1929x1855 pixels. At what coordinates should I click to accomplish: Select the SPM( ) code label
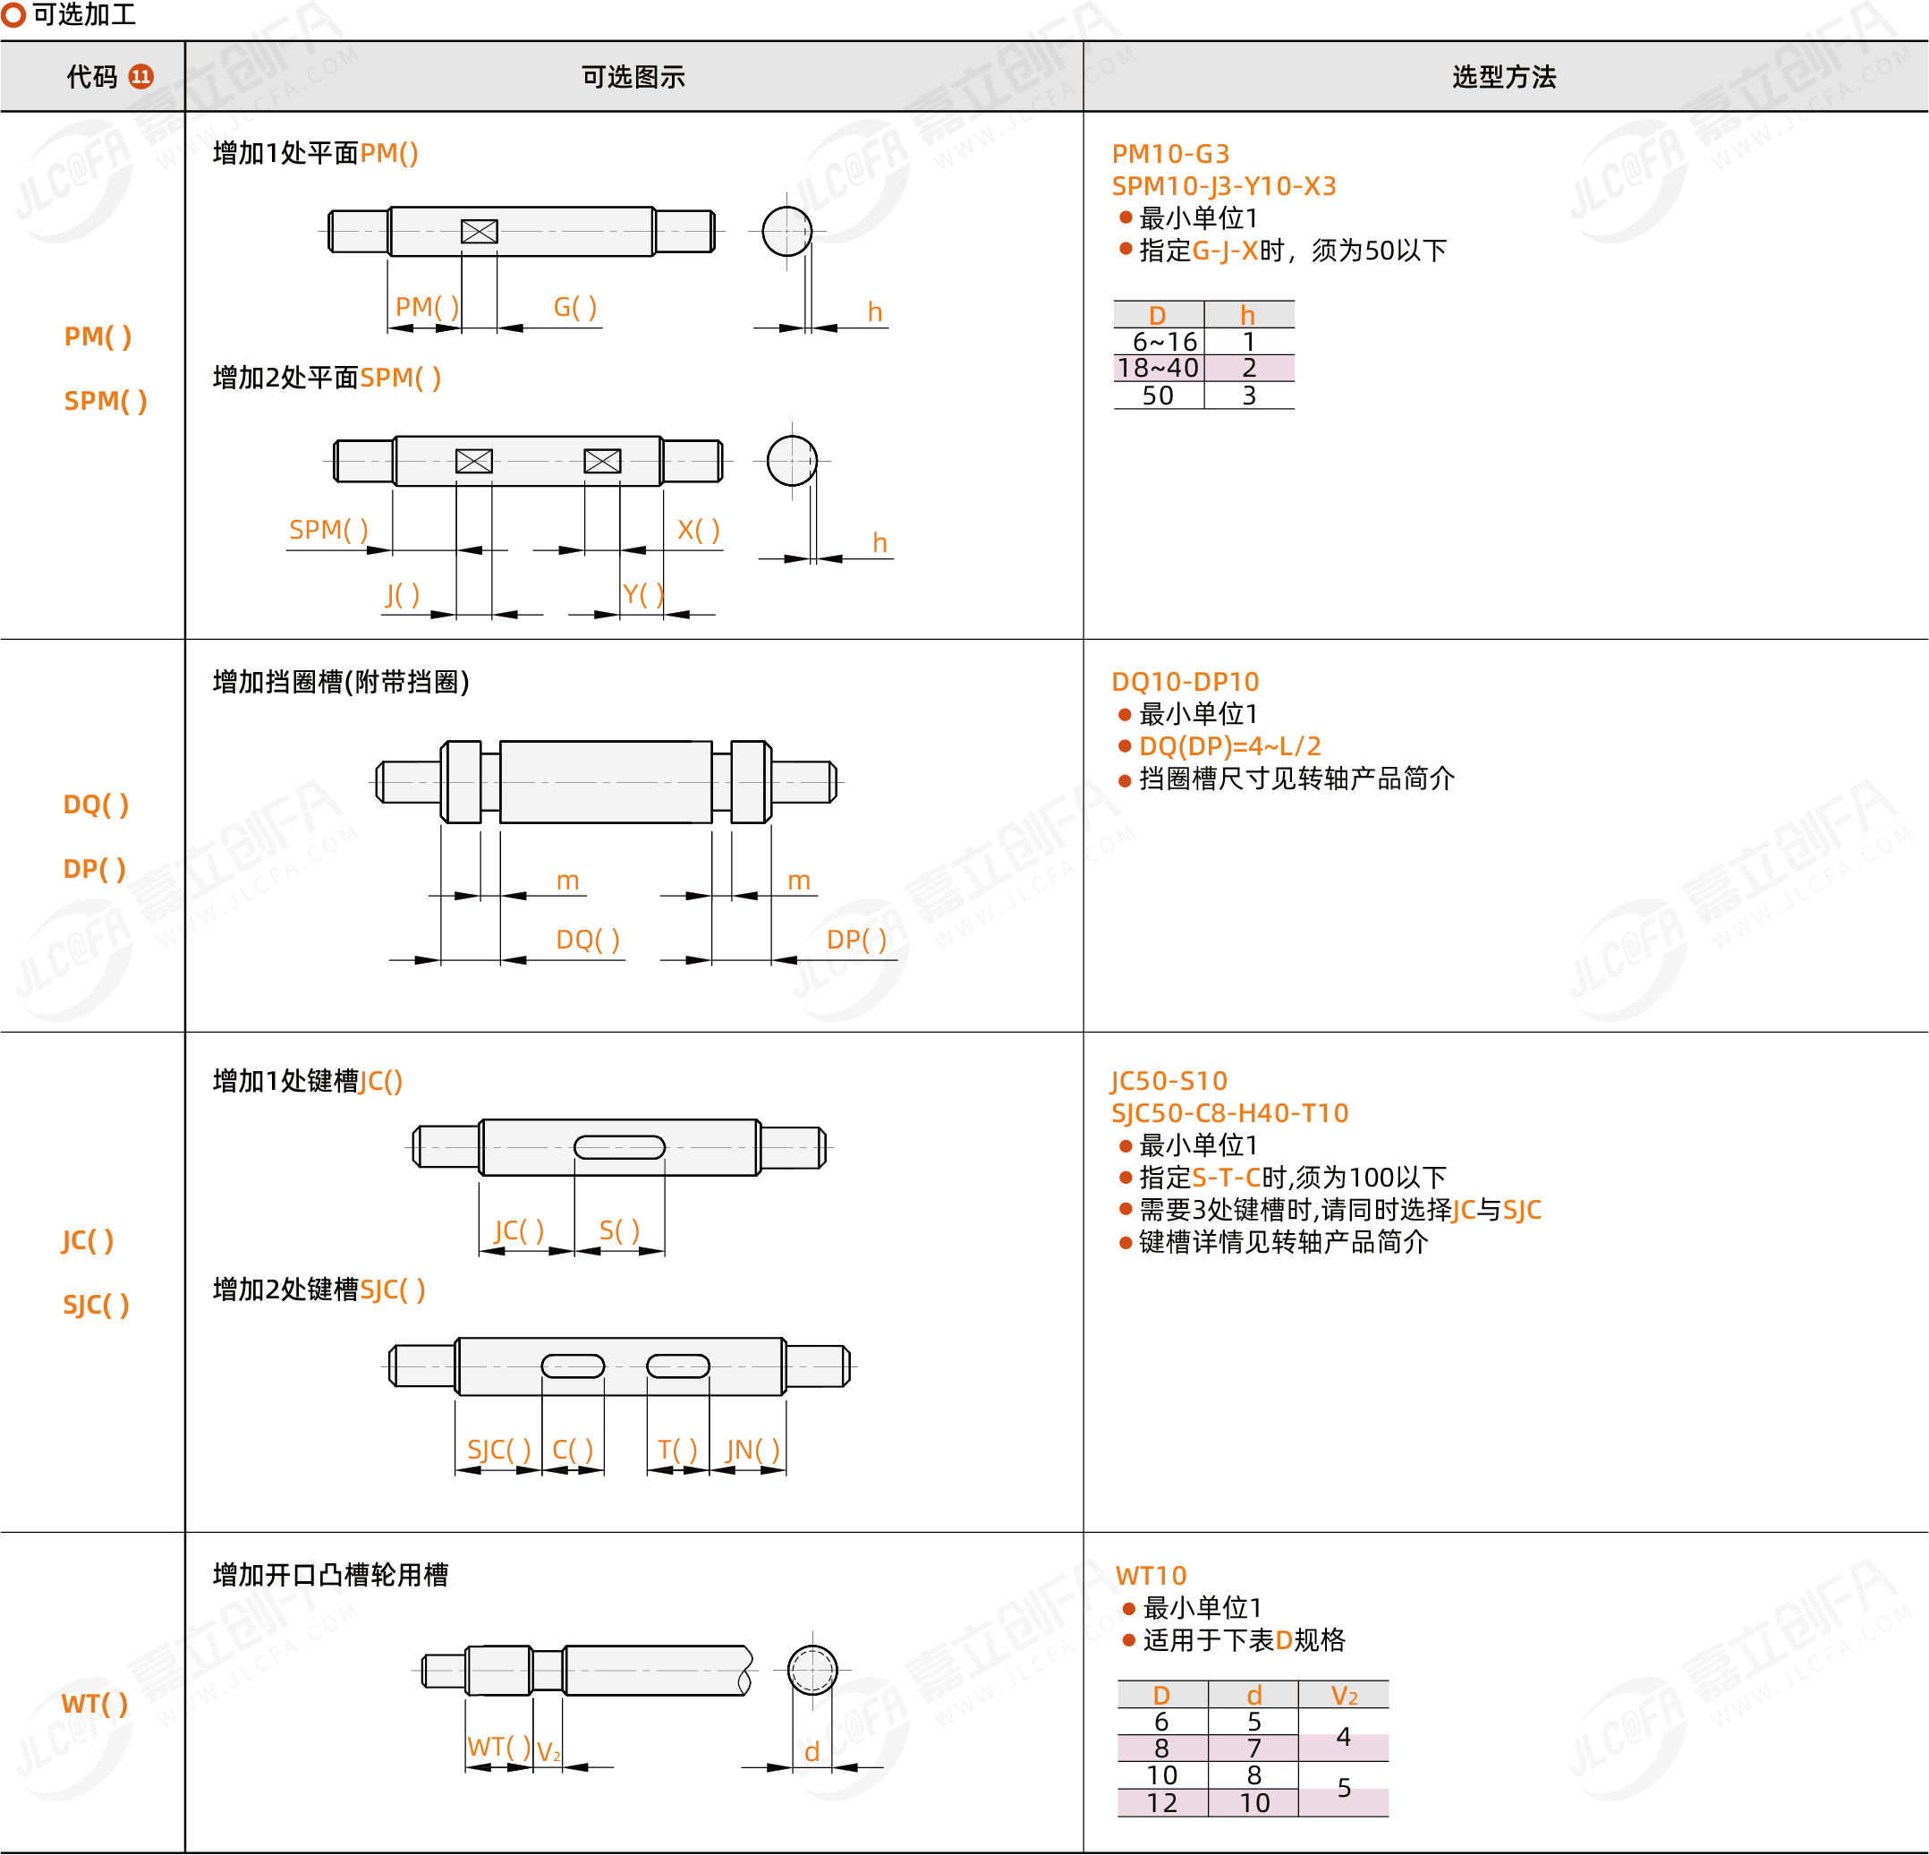click(106, 401)
